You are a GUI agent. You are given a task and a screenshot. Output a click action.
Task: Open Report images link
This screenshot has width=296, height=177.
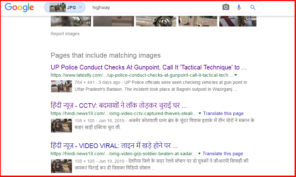point(65,34)
